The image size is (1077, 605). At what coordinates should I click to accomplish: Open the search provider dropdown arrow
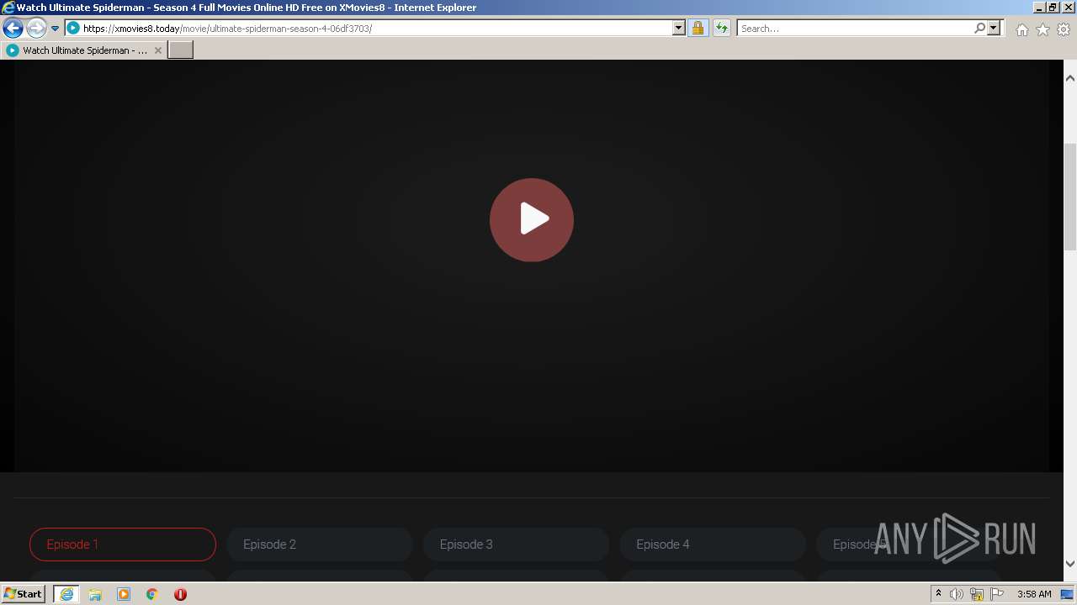994,28
